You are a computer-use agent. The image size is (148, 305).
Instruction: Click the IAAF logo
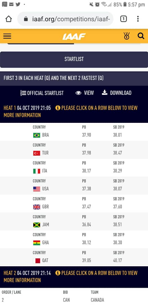pyautogui.click(x=74, y=36)
